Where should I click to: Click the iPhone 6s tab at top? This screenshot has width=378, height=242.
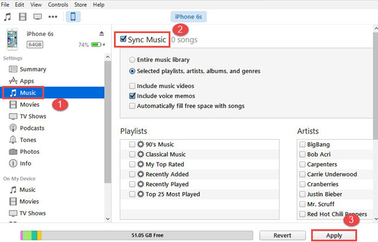pos(188,17)
